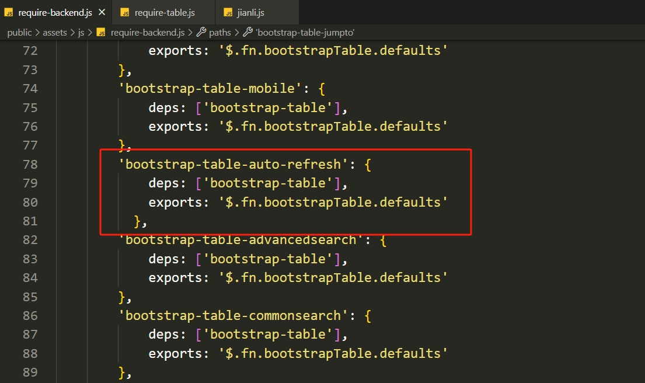Screen dimensions: 645x383
Task: Click 'exports' on line 84
Action: pyautogui.click(x=175, y=278)
